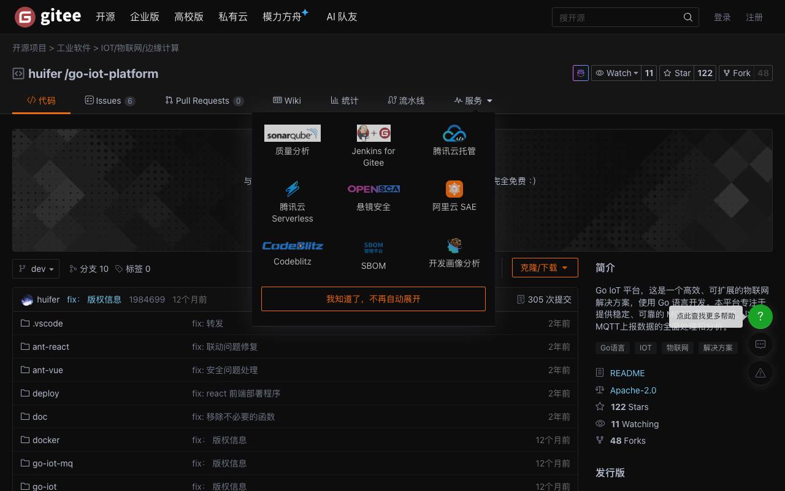Screen dimensions: 785x491
Task: Open the docker folder
Action: point(46,440)
